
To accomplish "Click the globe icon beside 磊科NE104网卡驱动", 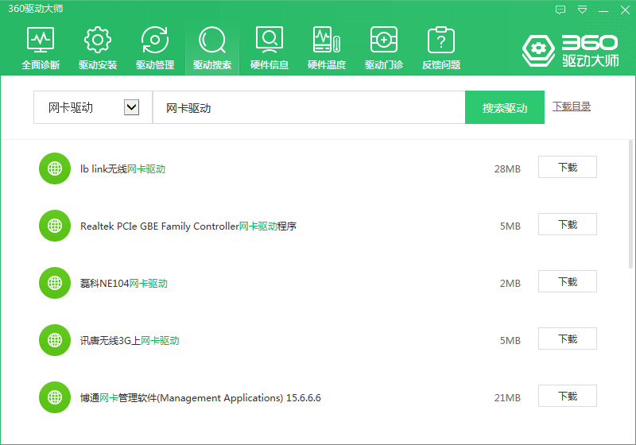I will pyautogui.click(x=55, y=283).
